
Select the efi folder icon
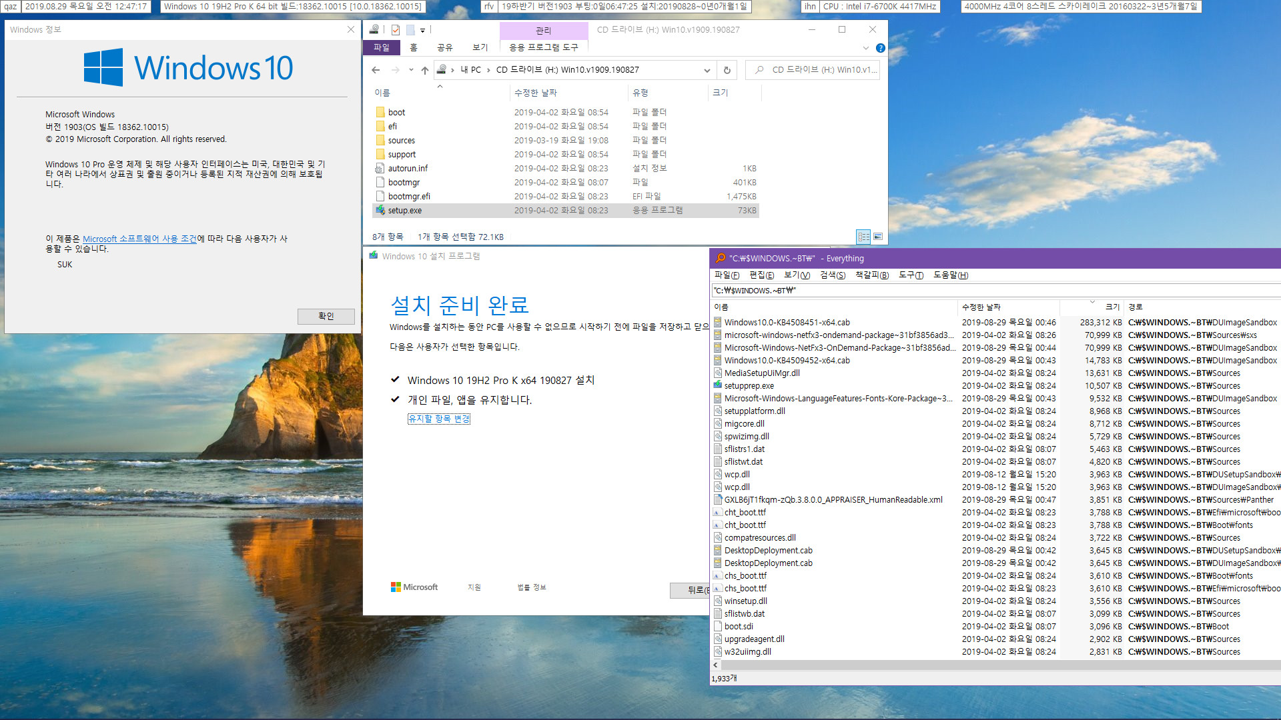coord(380,126)
